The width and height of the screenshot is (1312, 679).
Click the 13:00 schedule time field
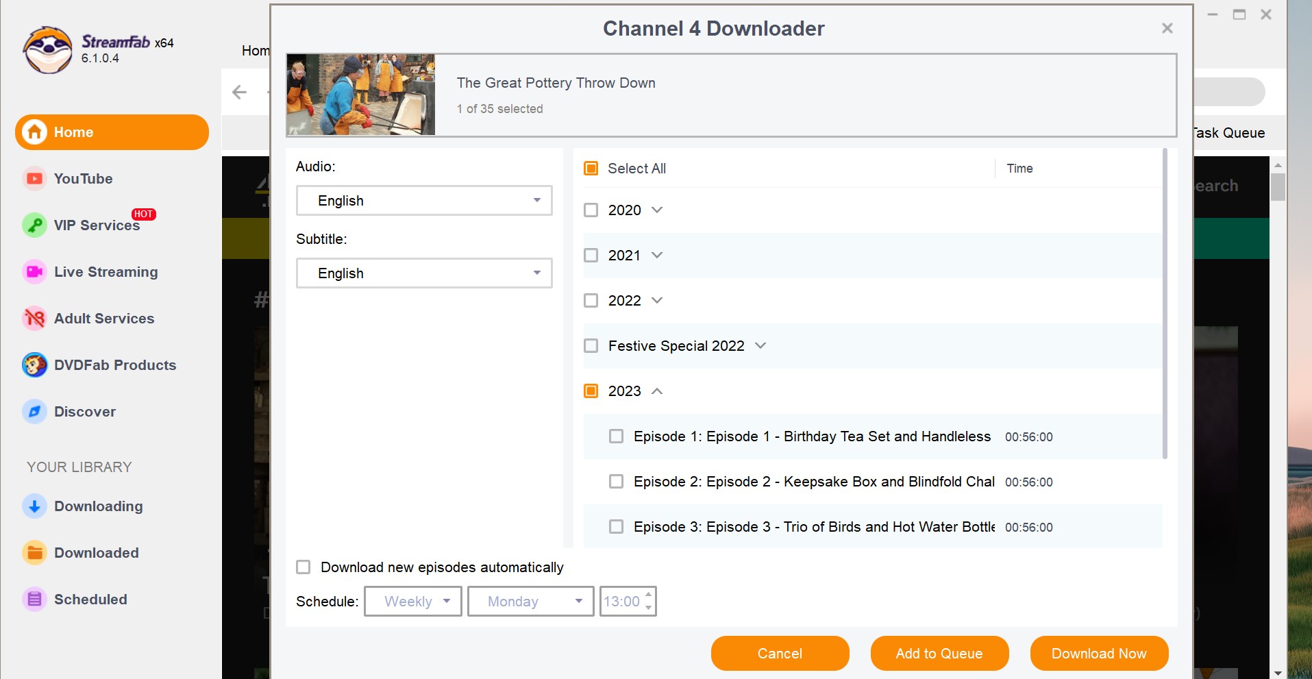(621, 602)
